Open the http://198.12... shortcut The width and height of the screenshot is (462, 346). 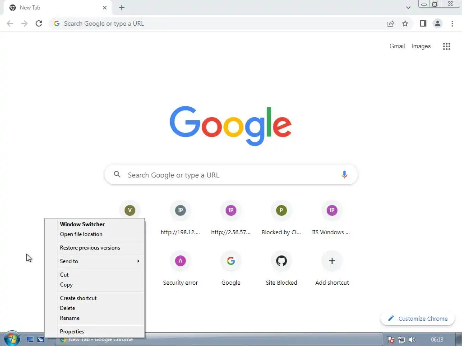point(180,219)
